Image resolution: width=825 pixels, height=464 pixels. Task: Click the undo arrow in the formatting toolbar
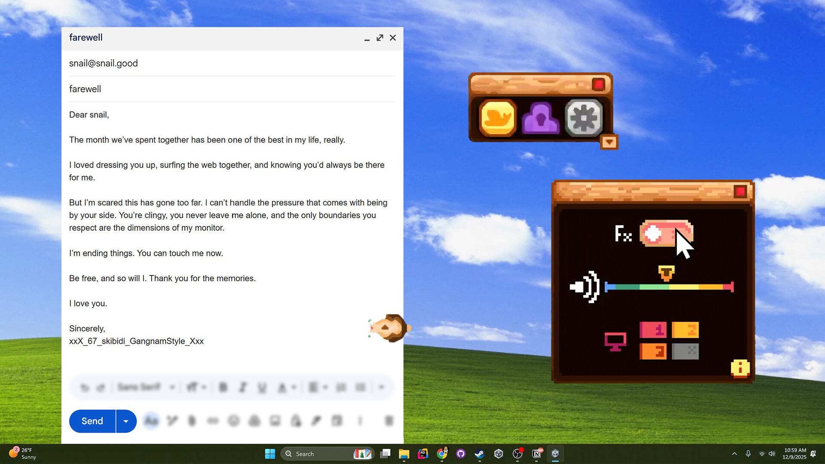pyautogui.click(x=85, y=387)
